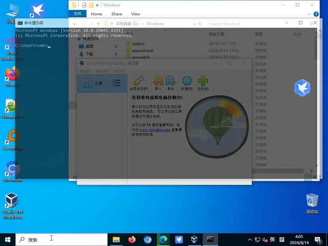Click the File Explorer help question icon
328x246 pixels.
tap(316, 14)
